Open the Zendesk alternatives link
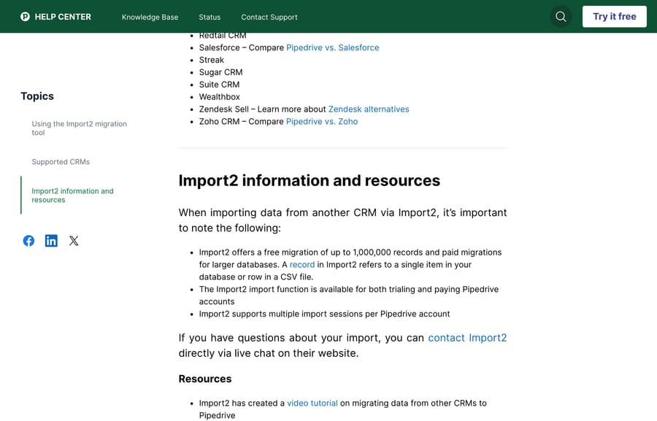The image size is (657, 421). 369,109
